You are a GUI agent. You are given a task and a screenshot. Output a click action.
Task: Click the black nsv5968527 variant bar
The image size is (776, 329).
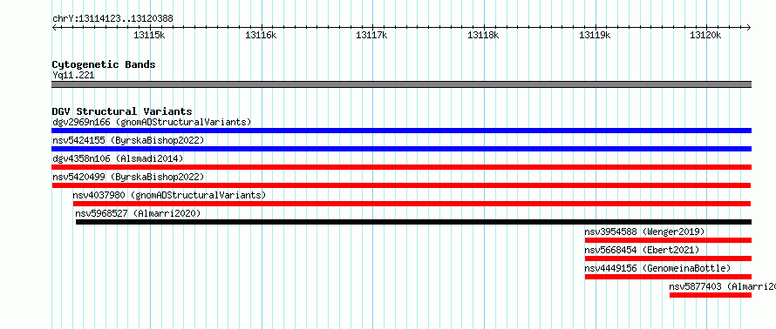click(x=414, y=222)
